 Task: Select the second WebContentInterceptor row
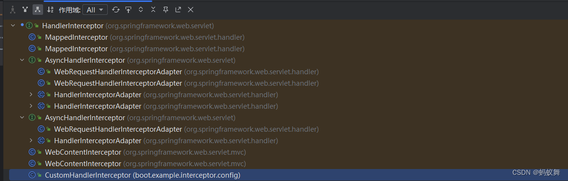pos(288,164)
